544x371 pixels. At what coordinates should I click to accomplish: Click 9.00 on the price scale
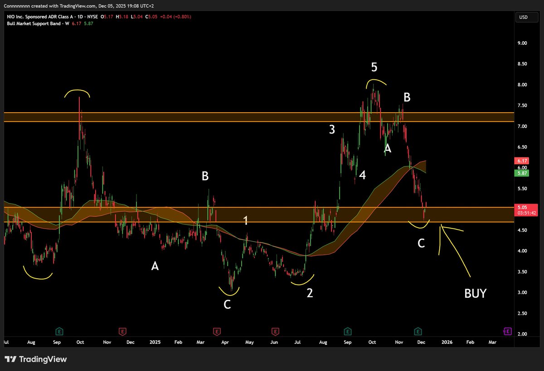coord(522,43)
